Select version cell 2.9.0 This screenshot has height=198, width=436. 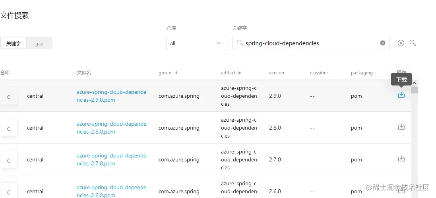[x=275, y=96]
